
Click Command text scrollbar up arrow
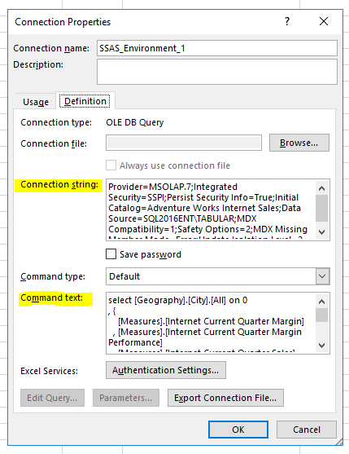[322, 302]
